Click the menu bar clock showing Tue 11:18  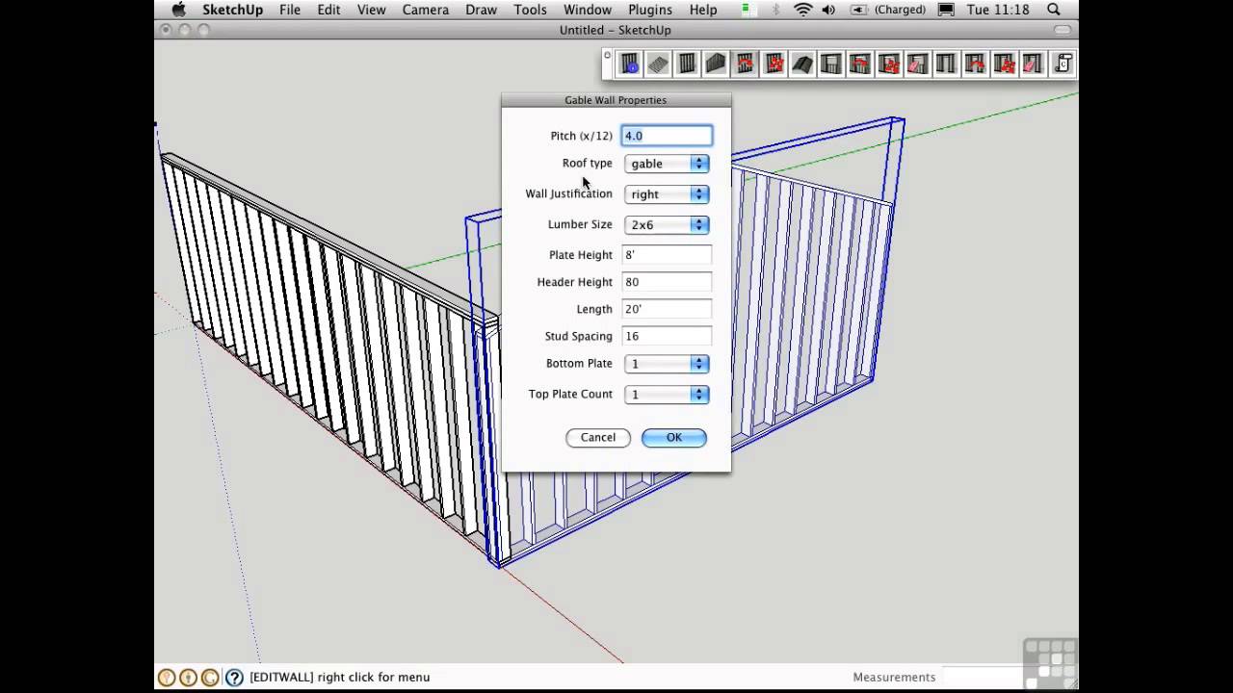[1000, 10]
